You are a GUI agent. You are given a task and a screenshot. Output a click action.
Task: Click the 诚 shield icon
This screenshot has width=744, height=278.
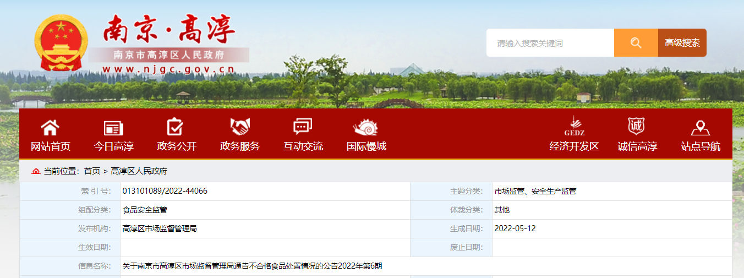637,126
